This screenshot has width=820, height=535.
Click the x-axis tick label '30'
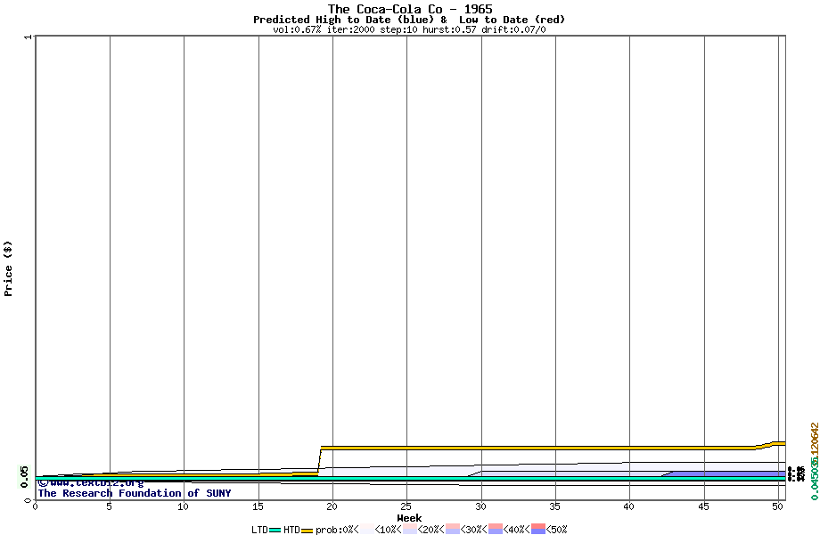point(480,506)
